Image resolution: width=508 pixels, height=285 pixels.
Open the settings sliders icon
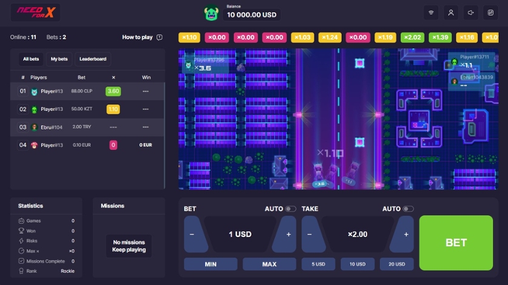tap(490, 13)
